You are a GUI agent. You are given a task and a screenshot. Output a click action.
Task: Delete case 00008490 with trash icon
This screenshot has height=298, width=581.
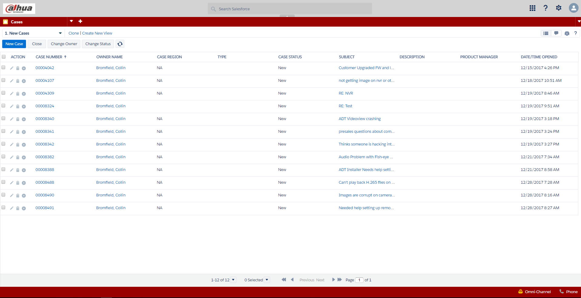[18, 196]
